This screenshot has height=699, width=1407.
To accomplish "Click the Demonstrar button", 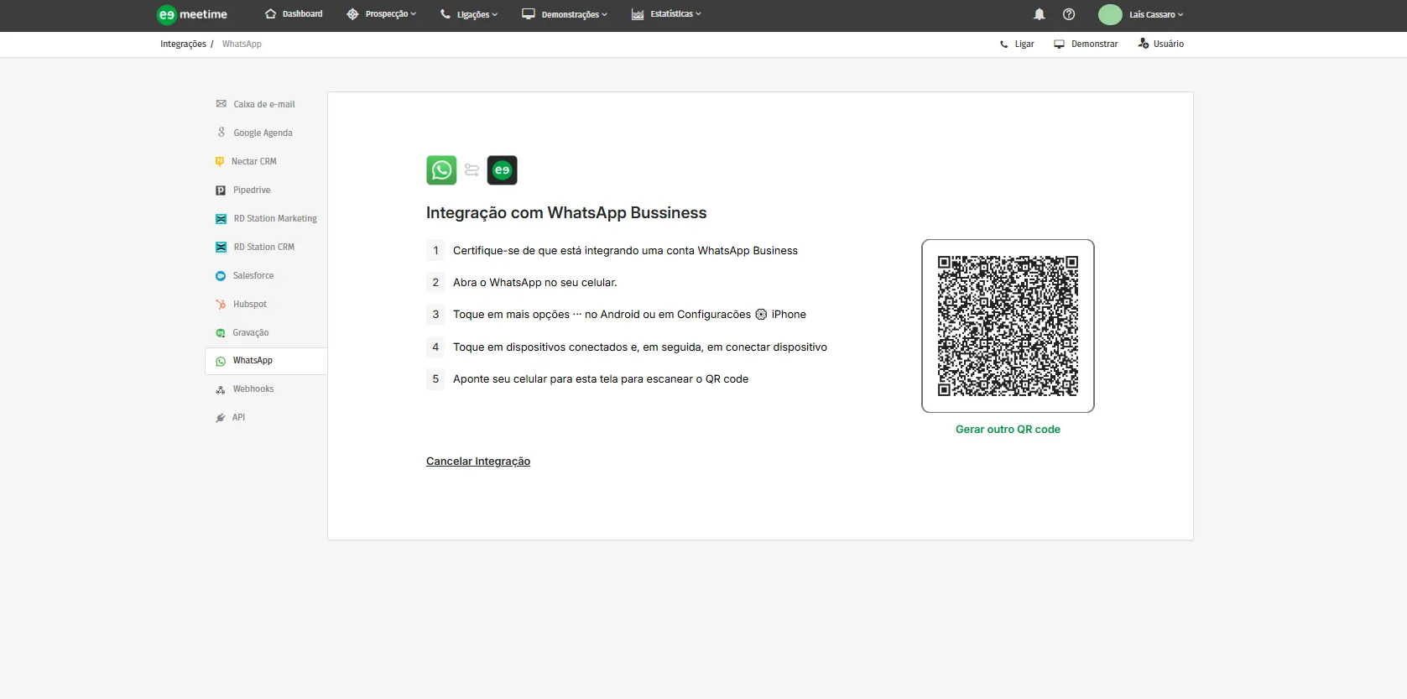I will click(1086, 44).
